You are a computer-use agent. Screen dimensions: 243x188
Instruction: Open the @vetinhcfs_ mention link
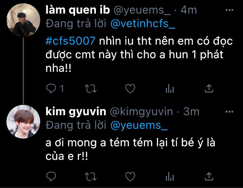[143, 24]
